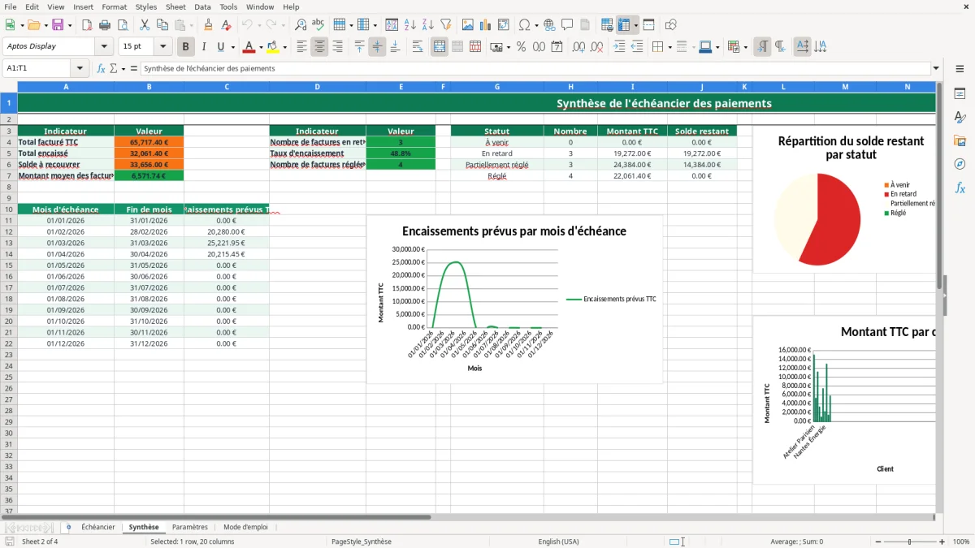This screenshot has height=548, width=975.
Task: Save the document with the Save icon
Action: 58,25
